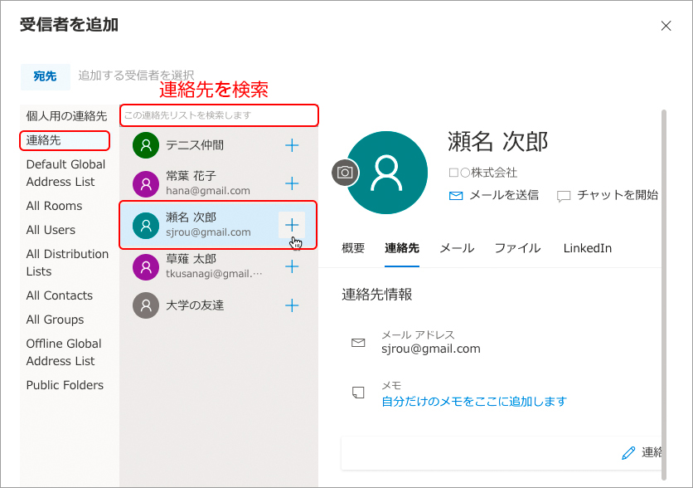Click plus icon next to テニス仲間
The image size is (693, 488).
pyautogui.click(x=292, y=145)
